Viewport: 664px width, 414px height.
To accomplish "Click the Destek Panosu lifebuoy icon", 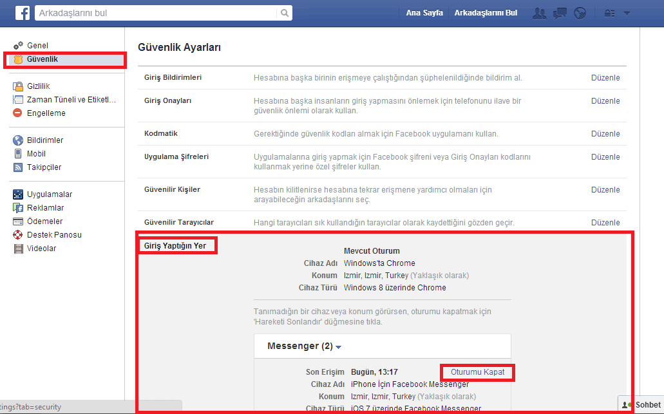I will (18, 235).
